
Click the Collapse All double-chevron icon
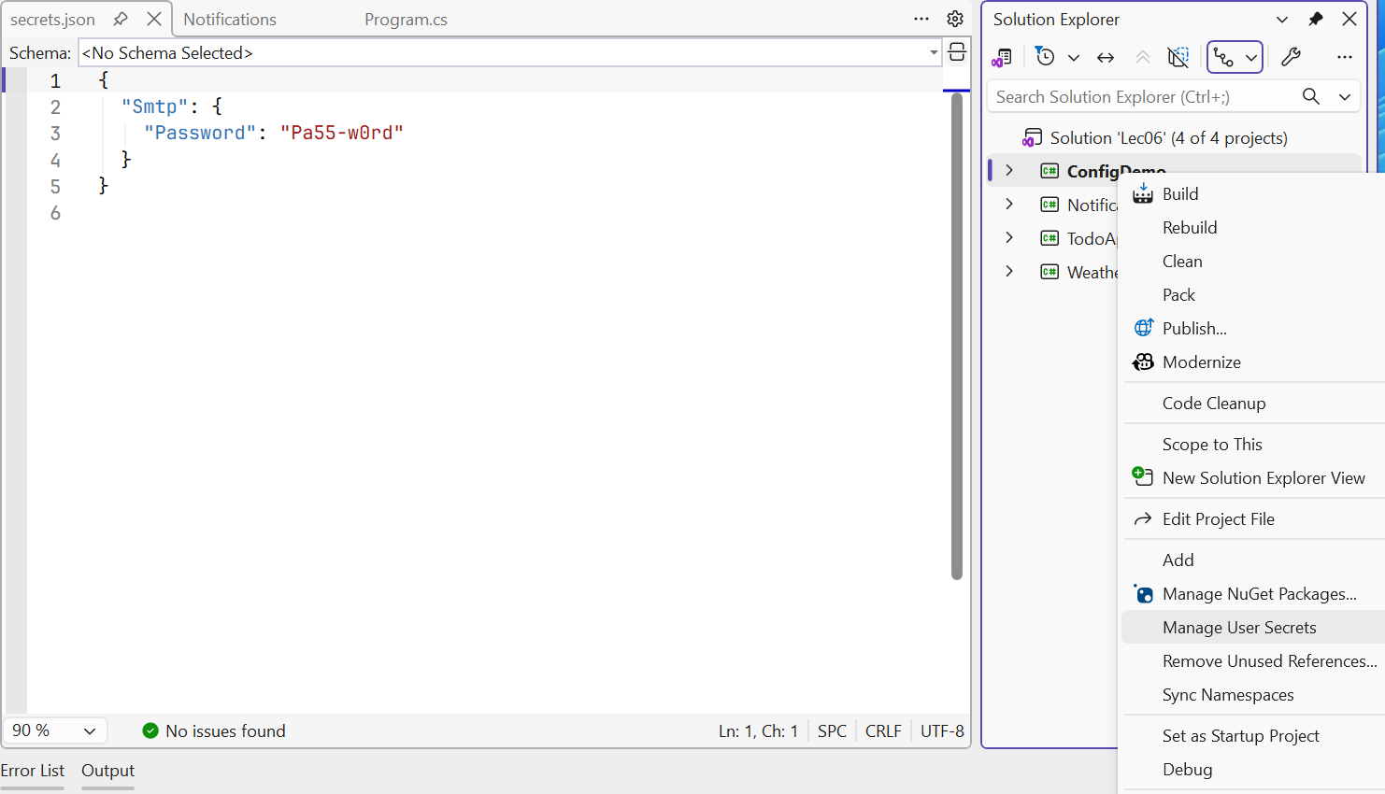pos(1142,57)
